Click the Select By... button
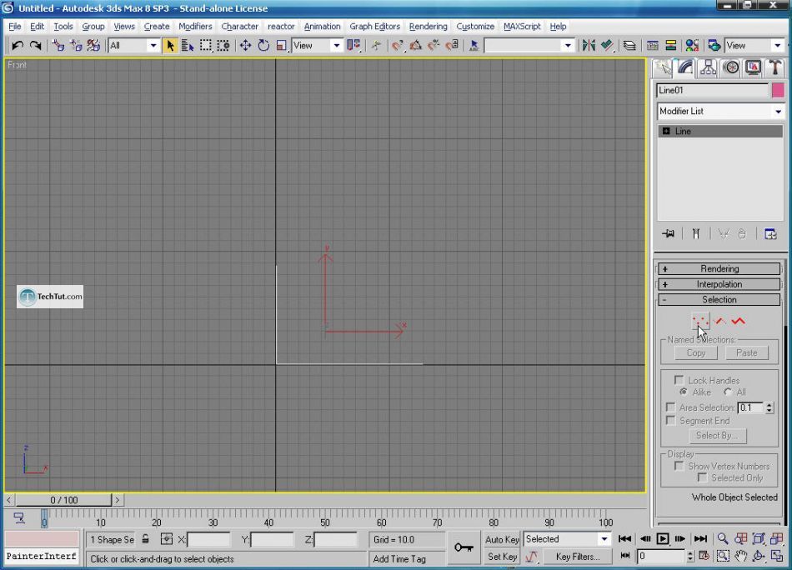 717,435
